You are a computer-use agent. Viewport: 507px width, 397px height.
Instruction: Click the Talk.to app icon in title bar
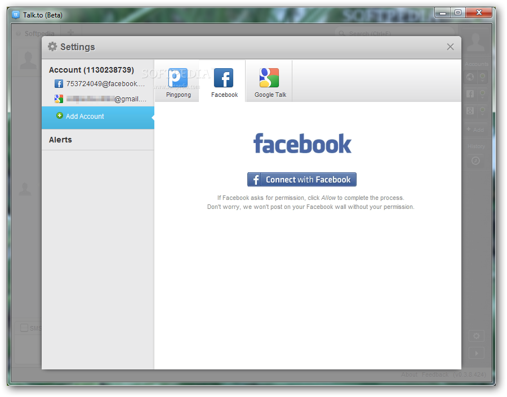[16, 15]
